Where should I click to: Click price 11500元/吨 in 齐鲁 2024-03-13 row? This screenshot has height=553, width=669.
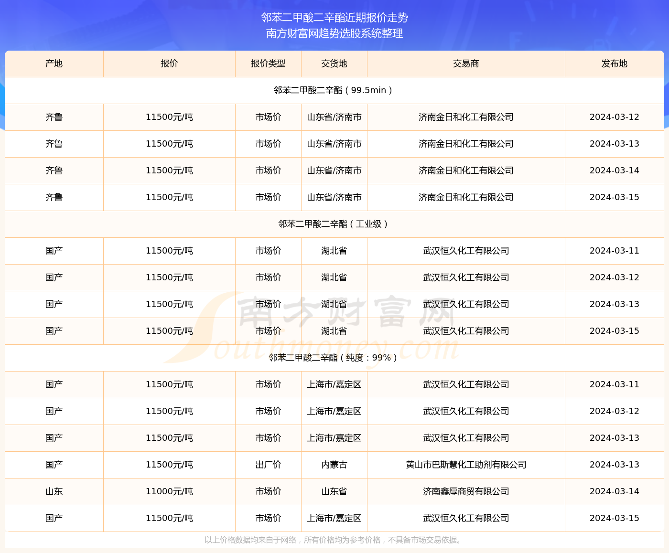[x=169, y=144]
